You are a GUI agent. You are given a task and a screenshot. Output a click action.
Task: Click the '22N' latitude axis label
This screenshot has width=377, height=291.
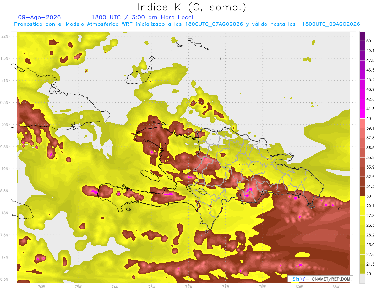coord(5,36)
